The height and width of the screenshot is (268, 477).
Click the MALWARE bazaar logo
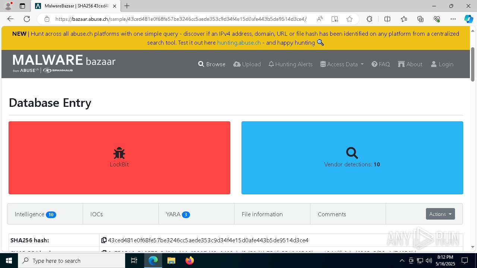(x=64, y=63)
